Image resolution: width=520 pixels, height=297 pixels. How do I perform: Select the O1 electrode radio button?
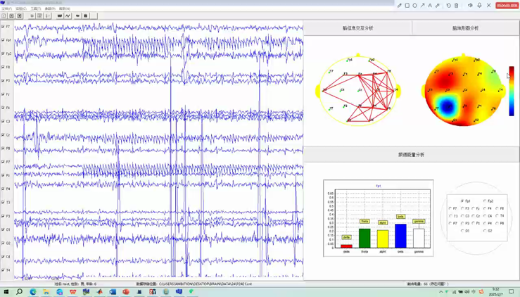(462, 231)
